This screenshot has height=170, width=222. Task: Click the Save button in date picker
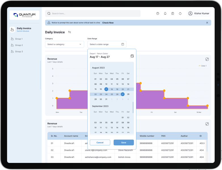click(124, 143)
